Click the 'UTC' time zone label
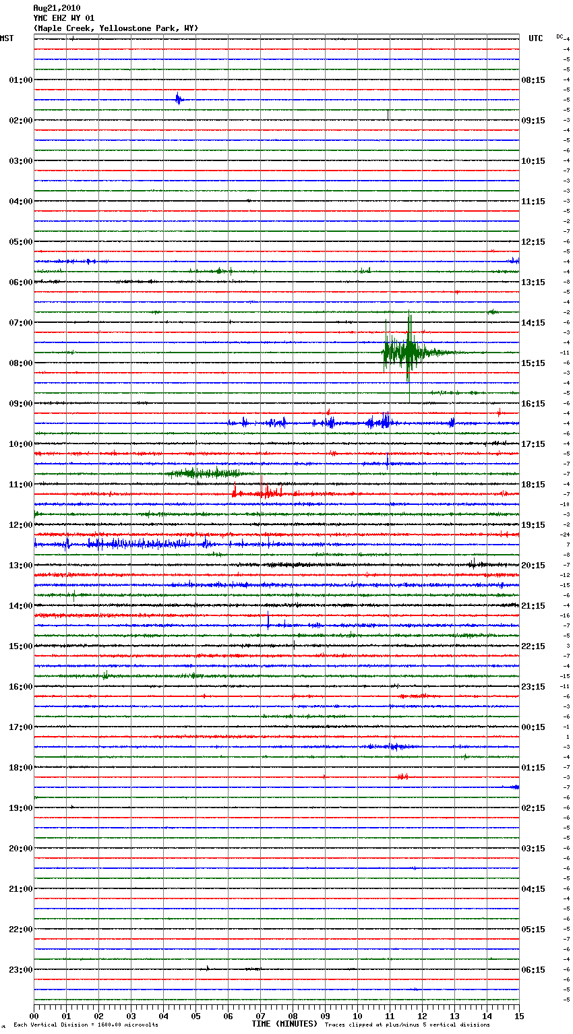573x1034 pixels. (536, 38)
